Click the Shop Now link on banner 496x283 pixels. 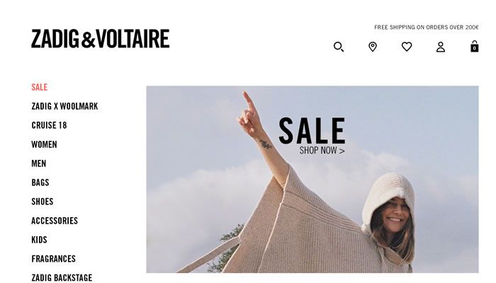pos(322,150)
